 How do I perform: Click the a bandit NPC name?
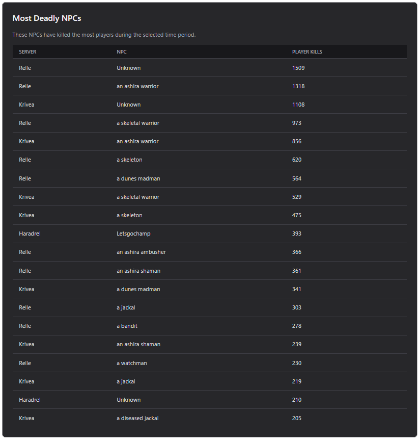click(127, 326)
